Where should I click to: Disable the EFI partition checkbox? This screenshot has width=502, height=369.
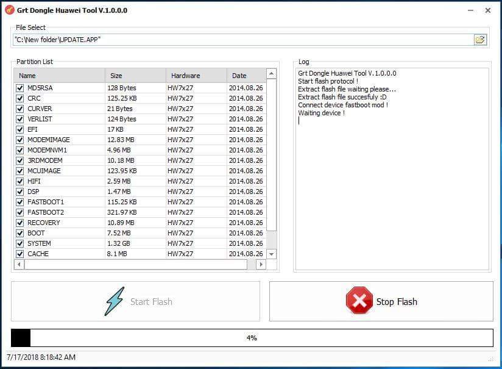[20, 129]
